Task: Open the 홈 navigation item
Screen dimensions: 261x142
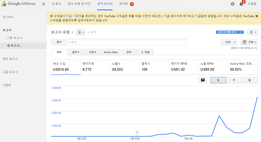Action: point(44,4)
